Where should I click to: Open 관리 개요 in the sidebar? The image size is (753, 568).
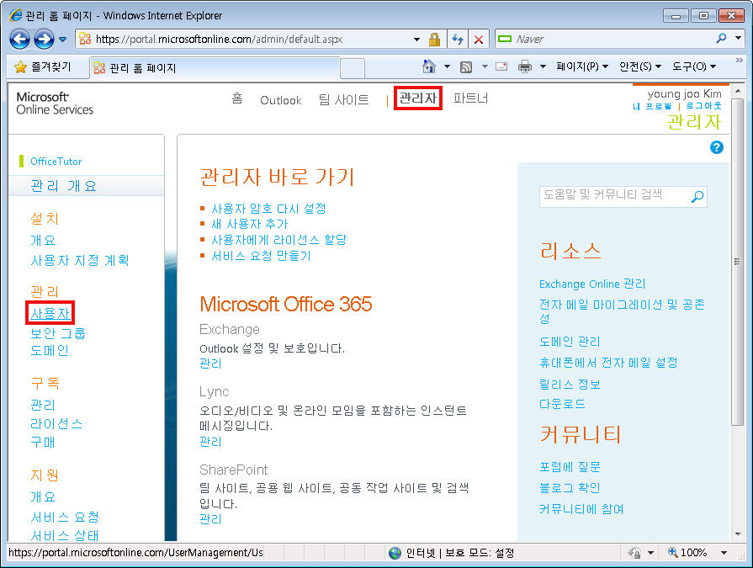pos(63,186)
